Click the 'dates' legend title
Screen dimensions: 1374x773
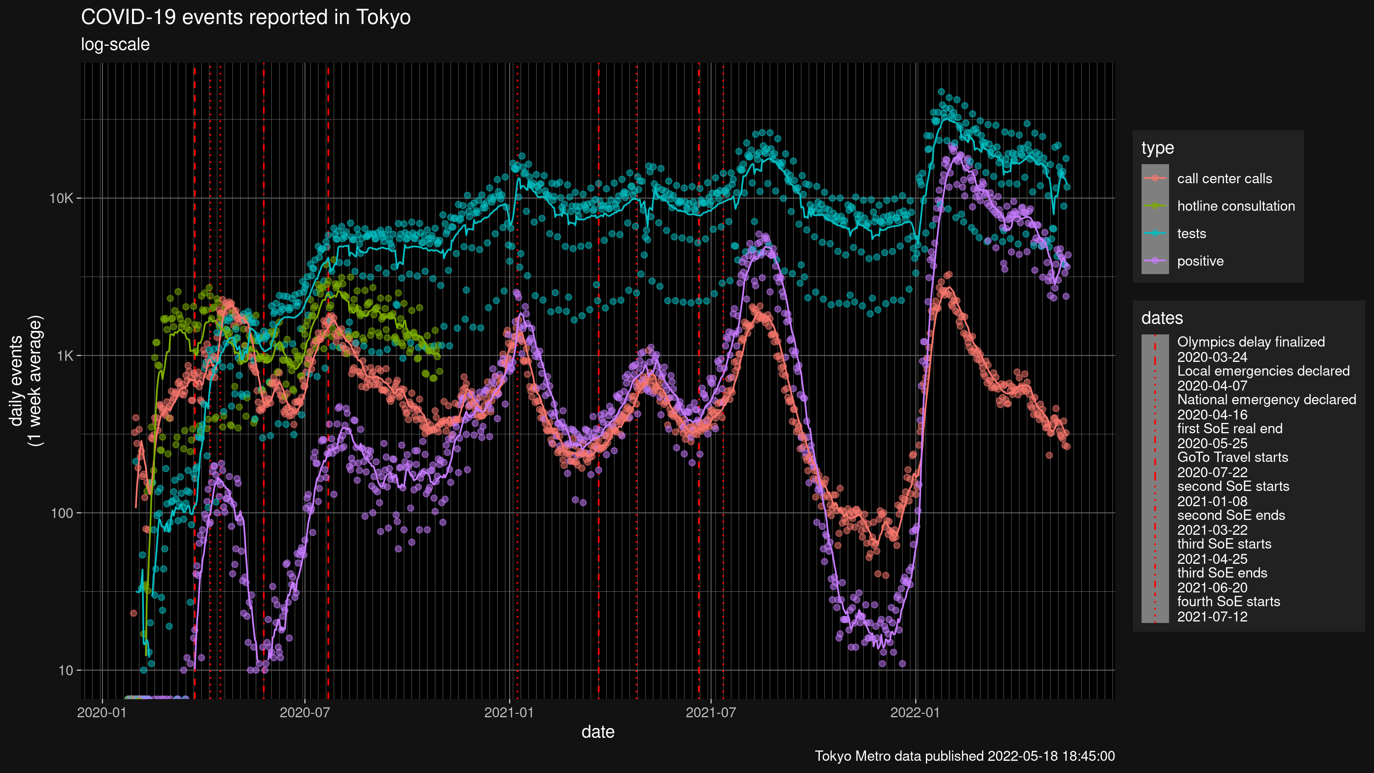[1162, 318]
